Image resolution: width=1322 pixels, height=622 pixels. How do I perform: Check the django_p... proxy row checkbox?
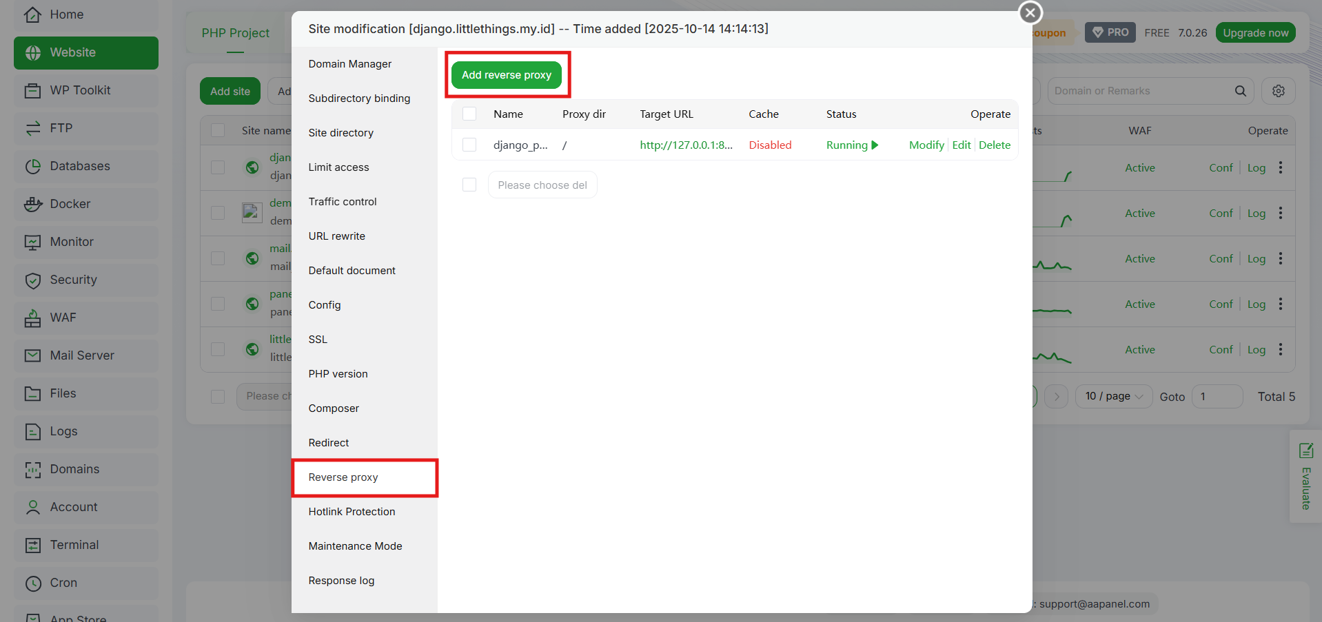[x=469, y=145]
